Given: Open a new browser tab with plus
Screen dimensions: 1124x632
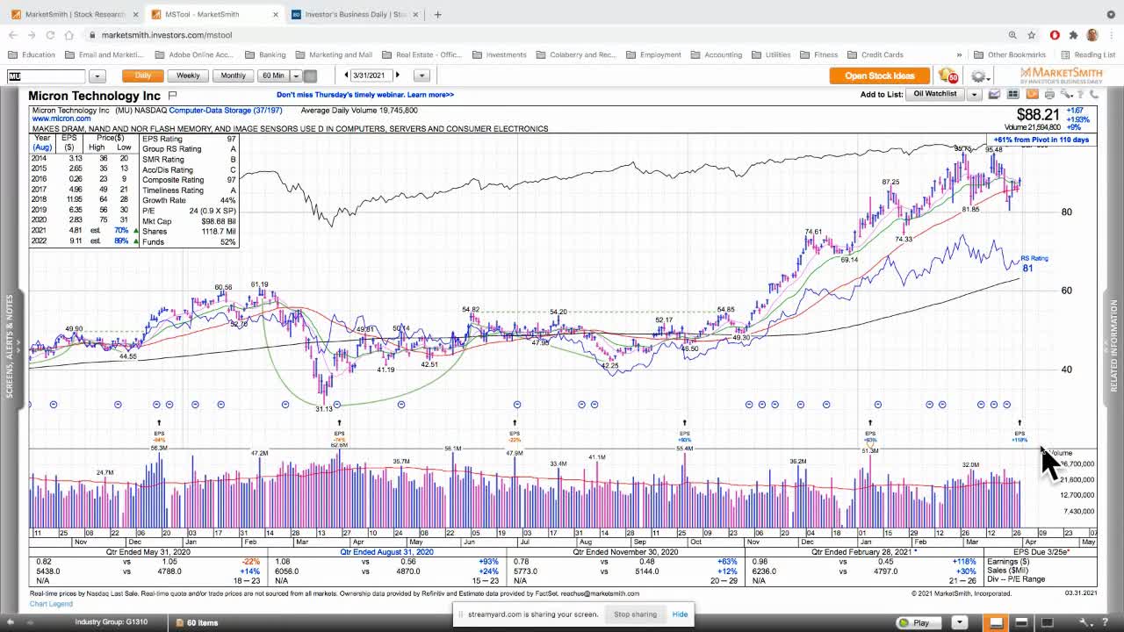Looking at the screenshot, I should [437, 14].
